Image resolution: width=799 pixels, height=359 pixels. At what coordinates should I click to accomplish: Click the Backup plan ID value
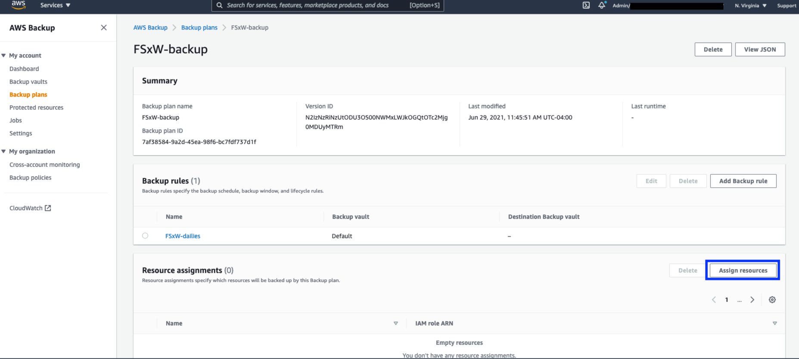(x=199, y=142)
